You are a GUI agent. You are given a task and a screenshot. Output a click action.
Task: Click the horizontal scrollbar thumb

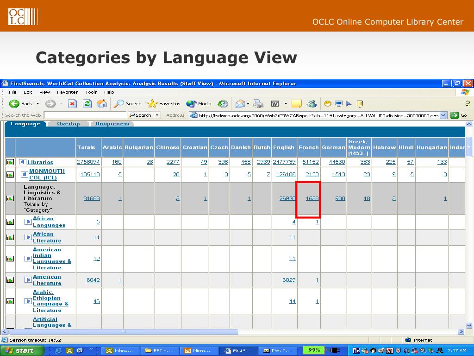(x=124, y=331)
